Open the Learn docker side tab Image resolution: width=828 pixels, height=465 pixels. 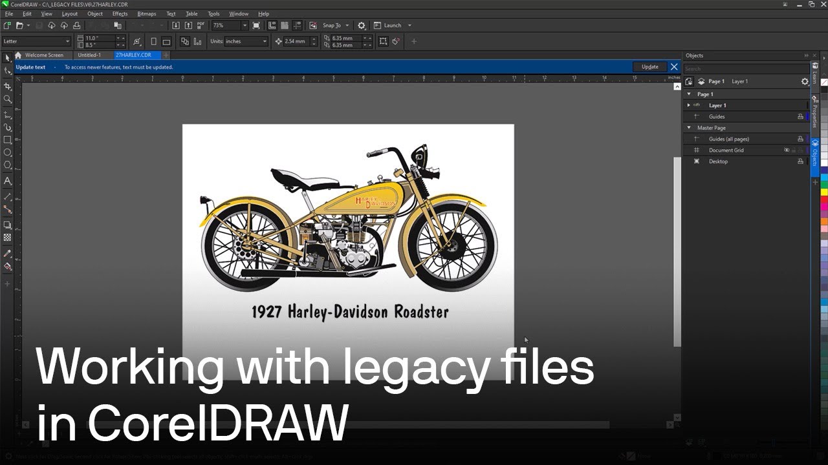coord(815,74)
